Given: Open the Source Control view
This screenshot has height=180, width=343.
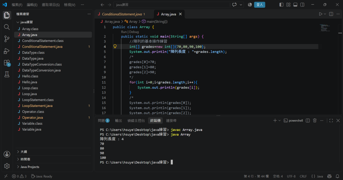Looking at the screenshot, I should coord(7,39).
